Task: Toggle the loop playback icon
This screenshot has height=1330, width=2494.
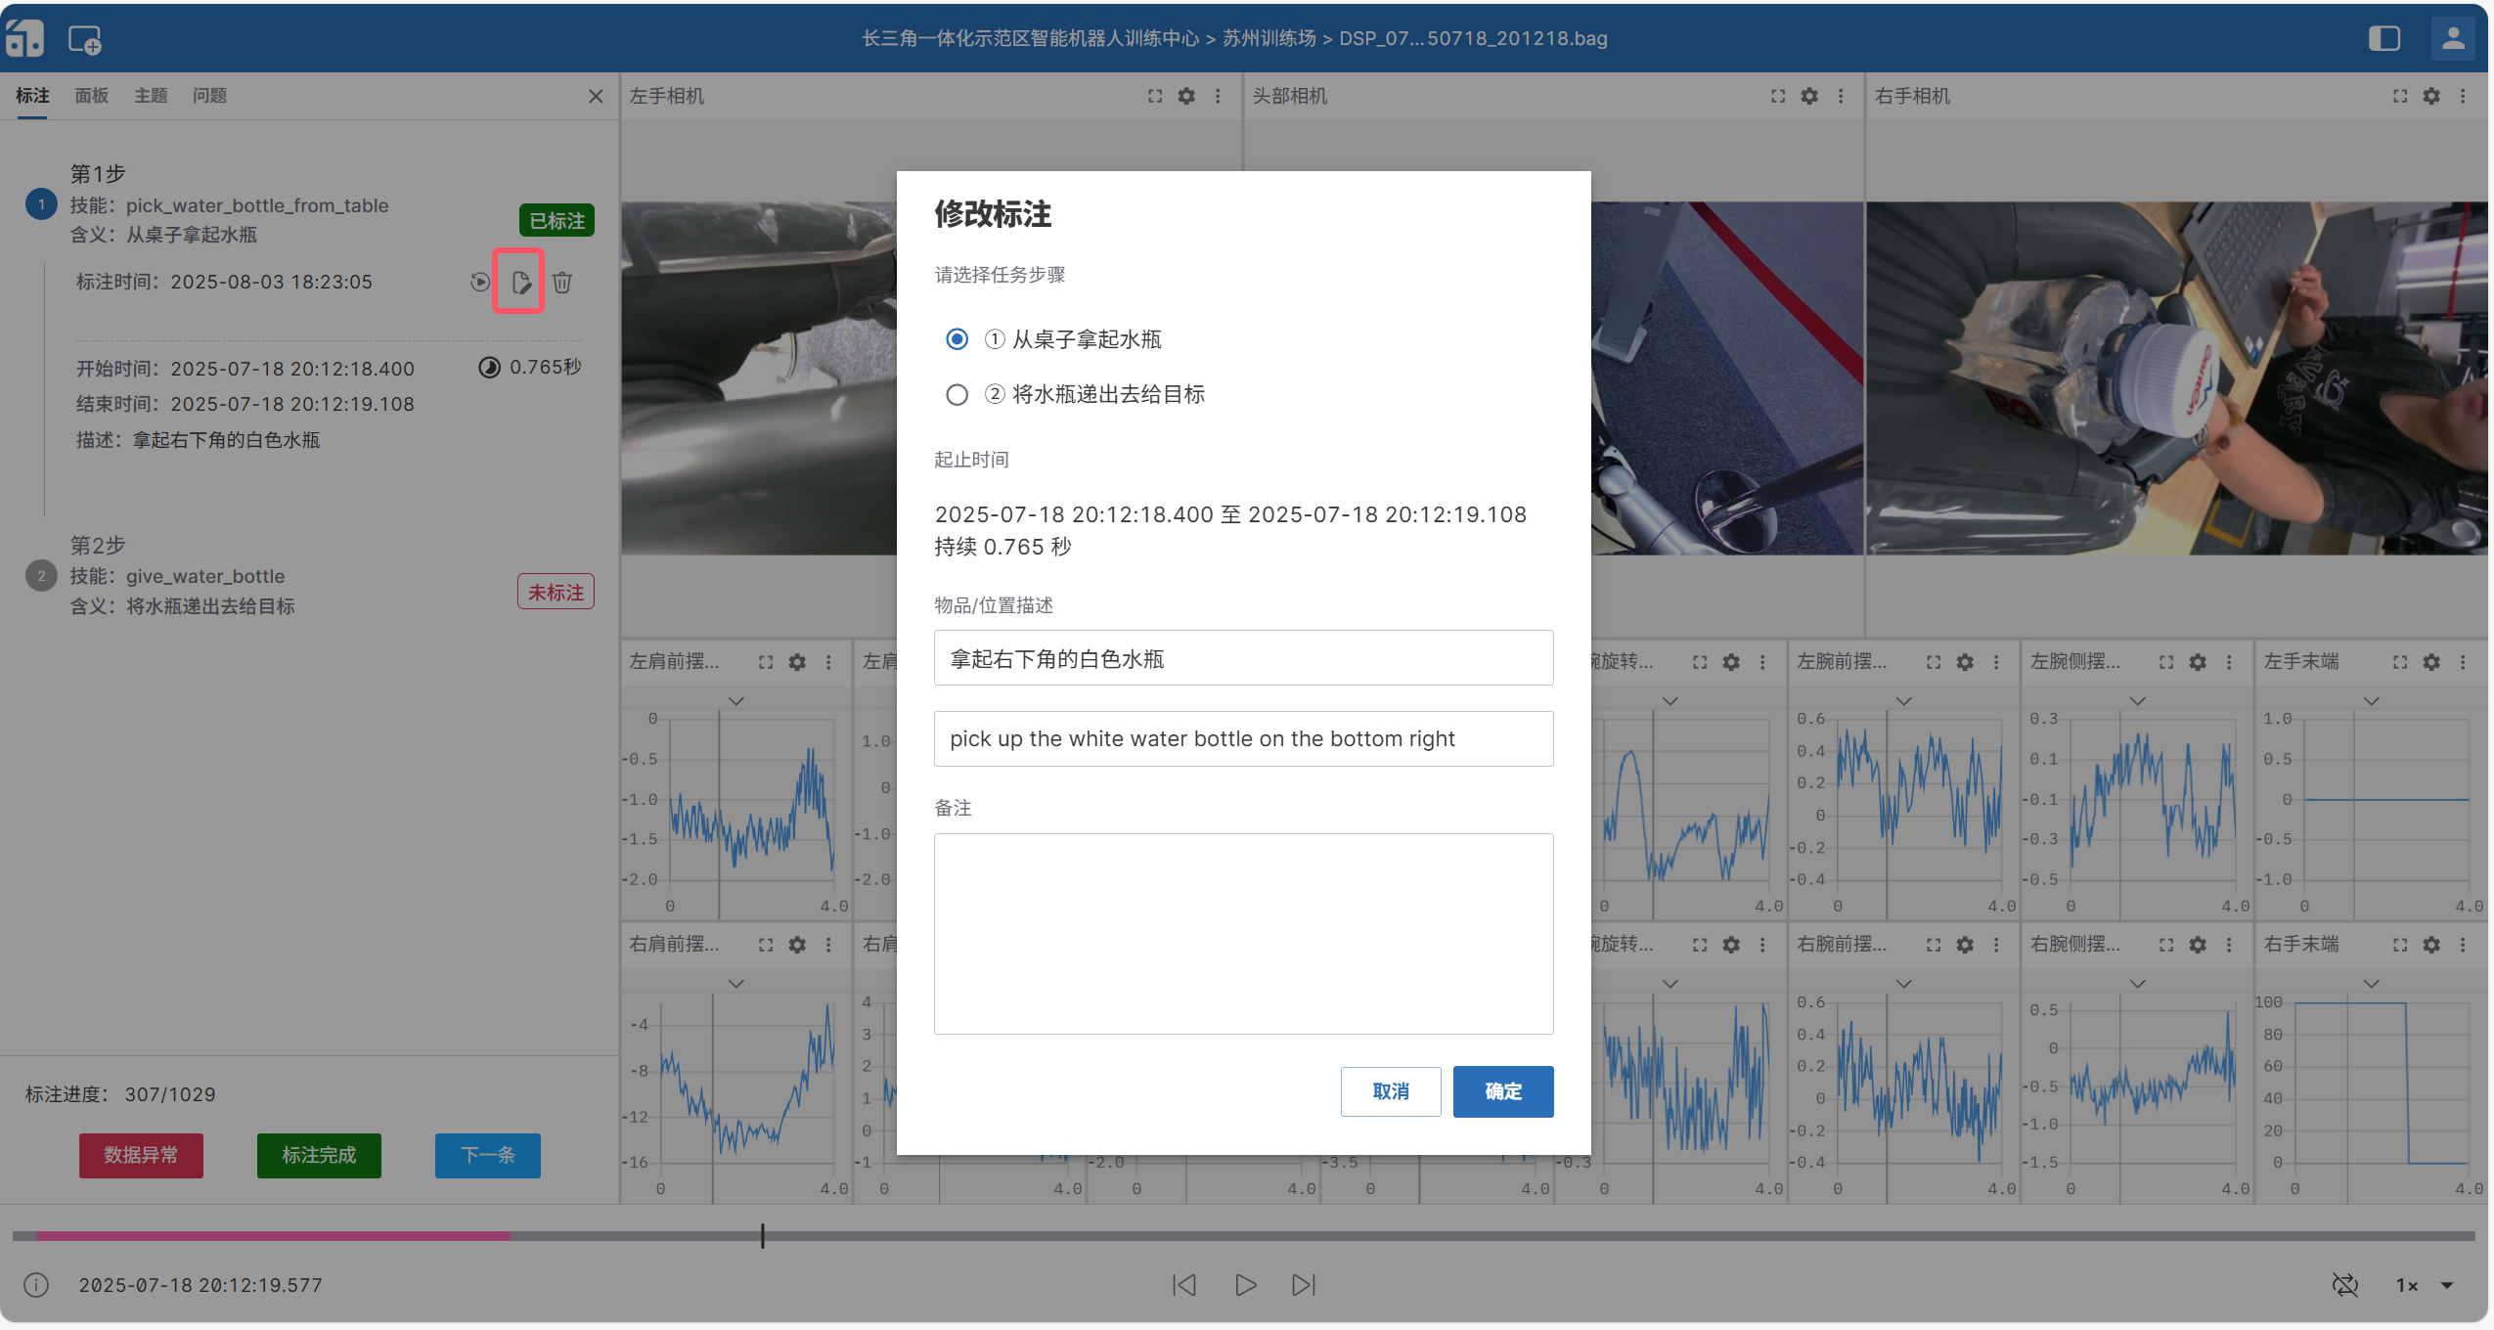Action: [x=2344, y=1285]
